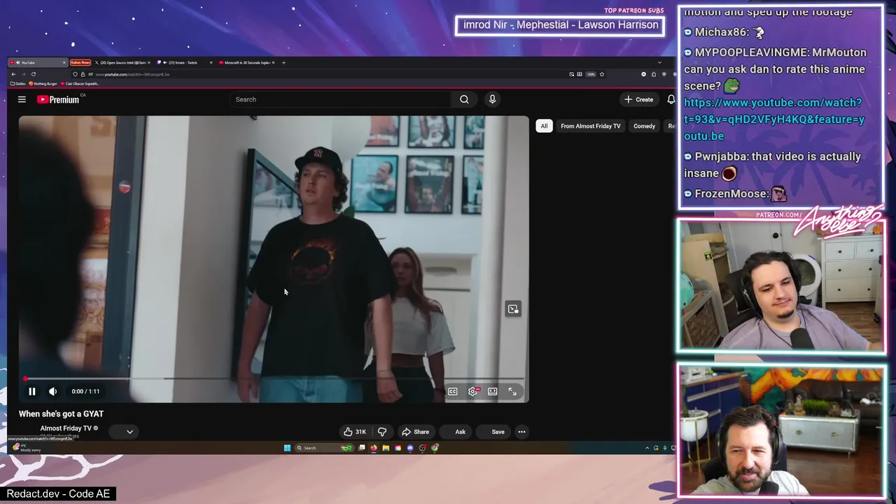Image resolution: width=896 pixels, height=504 pixels.
Task: Switch to the Minecraft in 20 Seconds tab
Action: 246,62
